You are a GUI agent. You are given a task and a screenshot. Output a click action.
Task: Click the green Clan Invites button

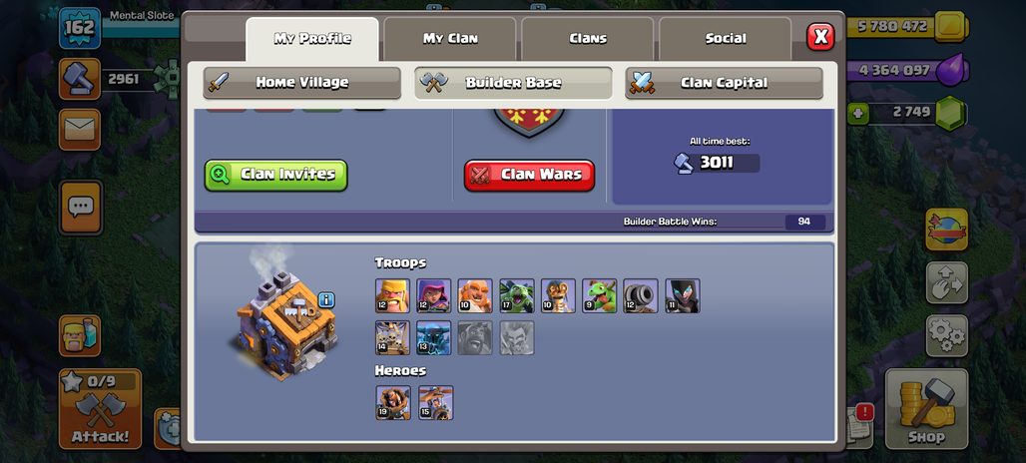[x=276, y=176]
